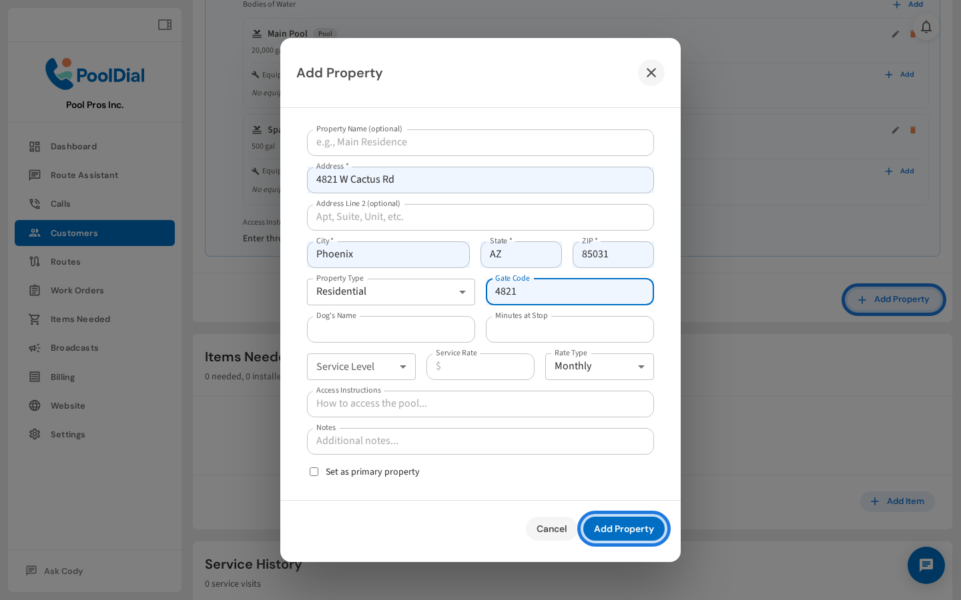Click the Billing receipt icon
Screen dimensions: 961x600
(x=35, y=377)
